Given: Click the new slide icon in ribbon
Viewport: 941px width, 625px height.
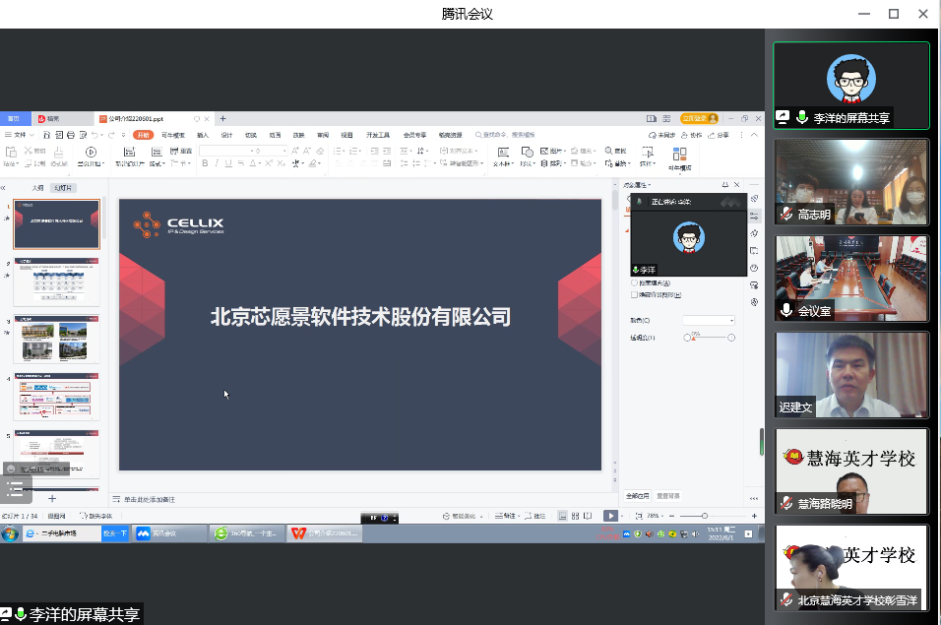Looking at the screenshot, I should 131,153.
